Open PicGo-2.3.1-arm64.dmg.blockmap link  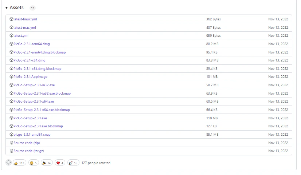pyautogui.click(x=40, y=52)
